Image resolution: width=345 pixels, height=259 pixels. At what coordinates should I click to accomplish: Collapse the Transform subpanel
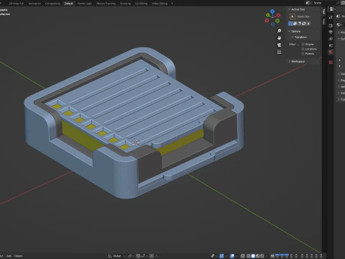coord(293,37)
